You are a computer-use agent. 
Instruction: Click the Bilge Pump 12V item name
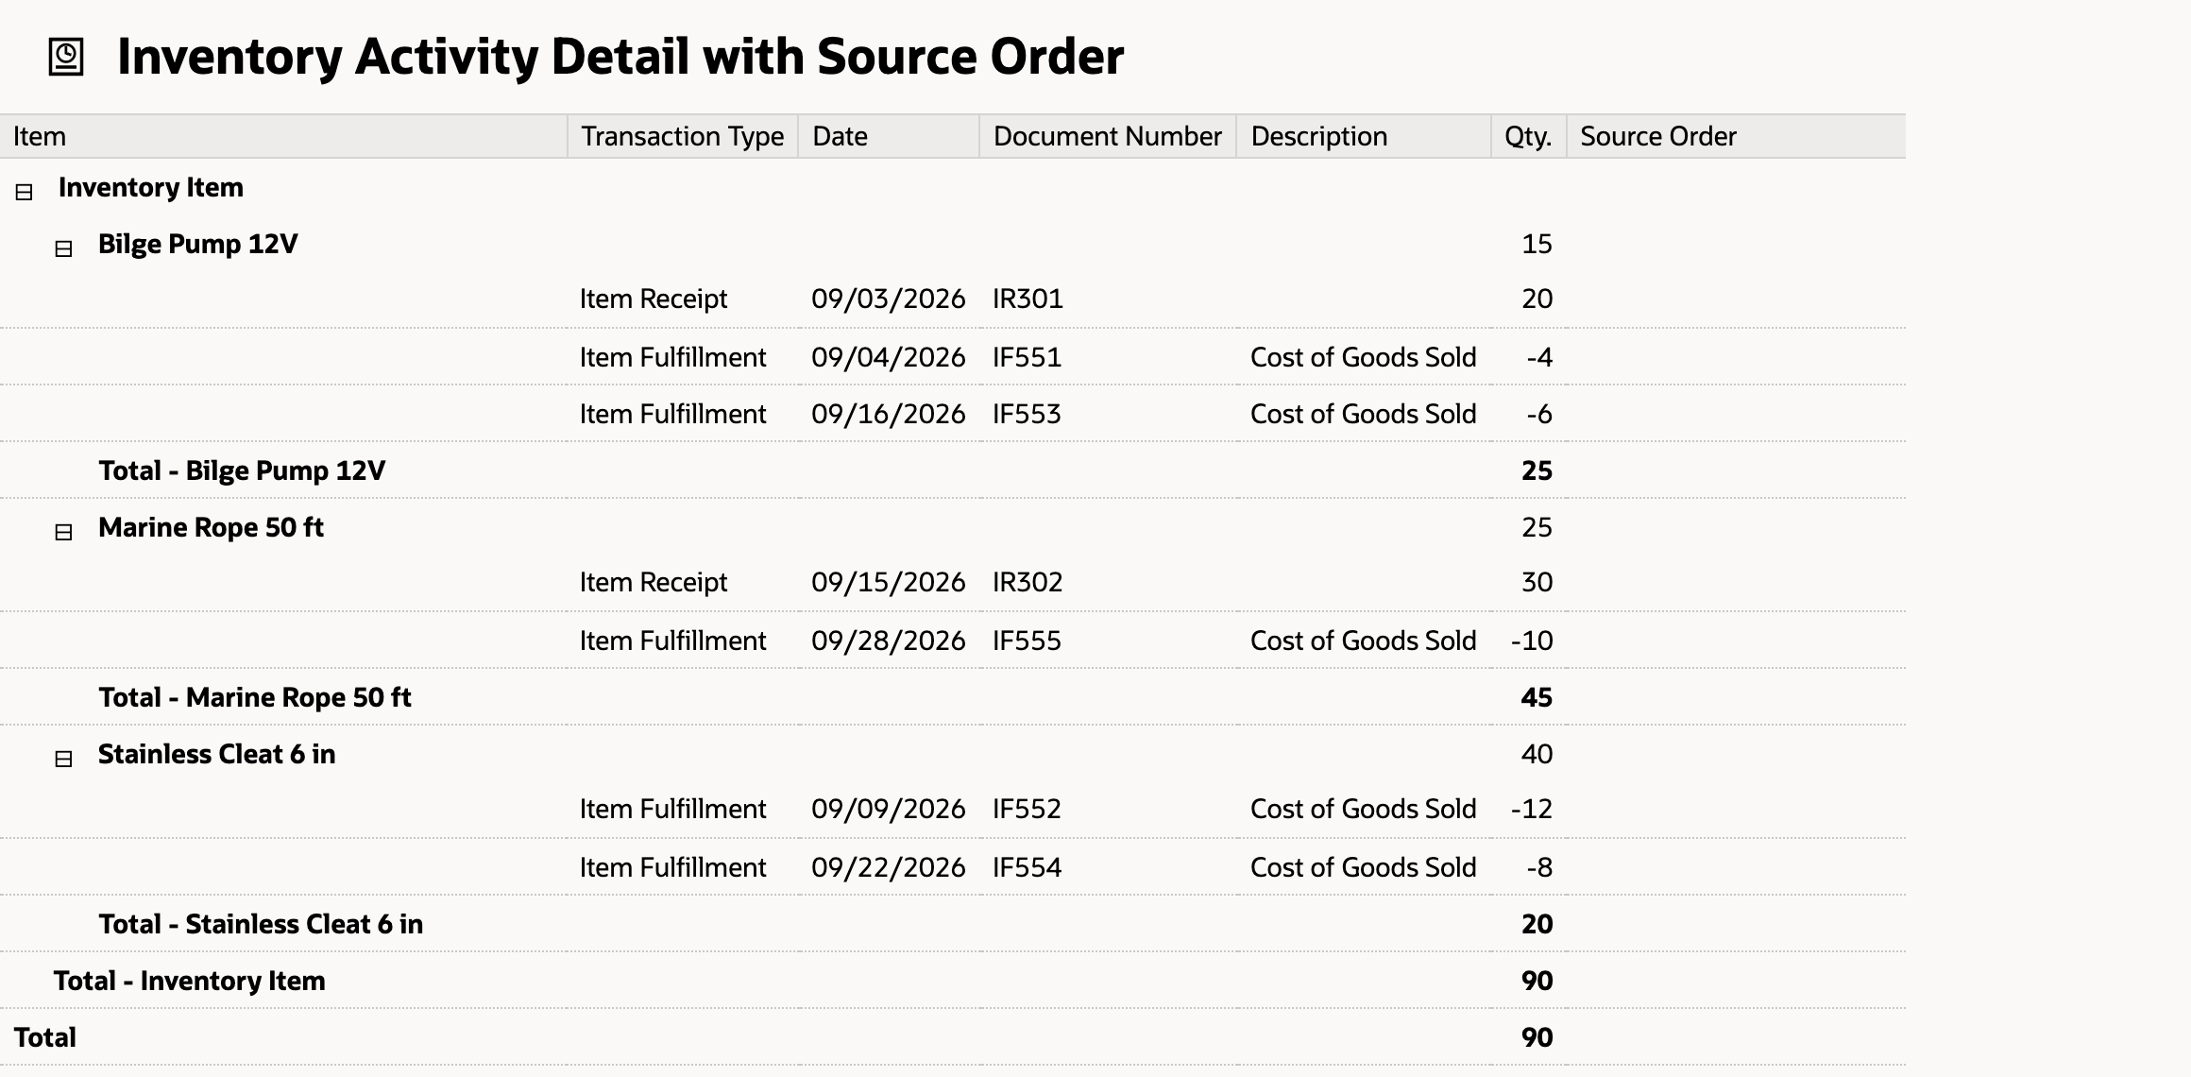click(x=198, y=244)
